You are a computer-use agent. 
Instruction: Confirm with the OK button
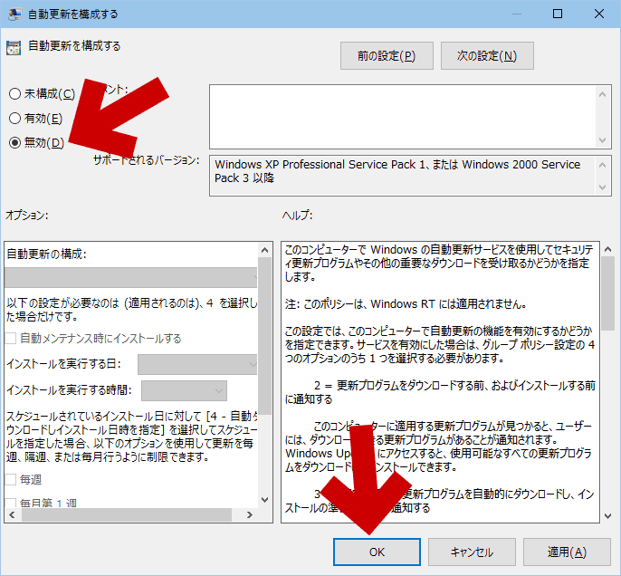(x=377, y=552)
